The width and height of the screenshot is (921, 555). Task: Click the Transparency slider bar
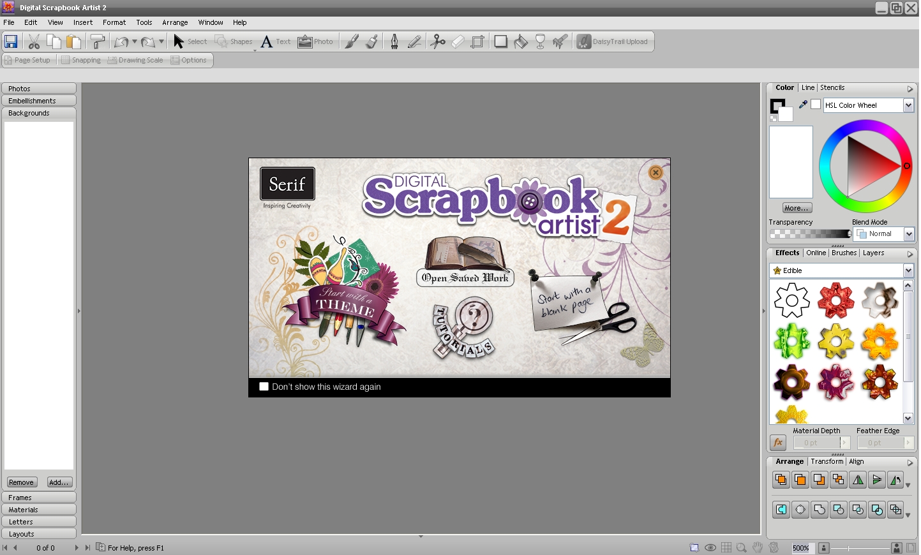[x=810, y=234]
